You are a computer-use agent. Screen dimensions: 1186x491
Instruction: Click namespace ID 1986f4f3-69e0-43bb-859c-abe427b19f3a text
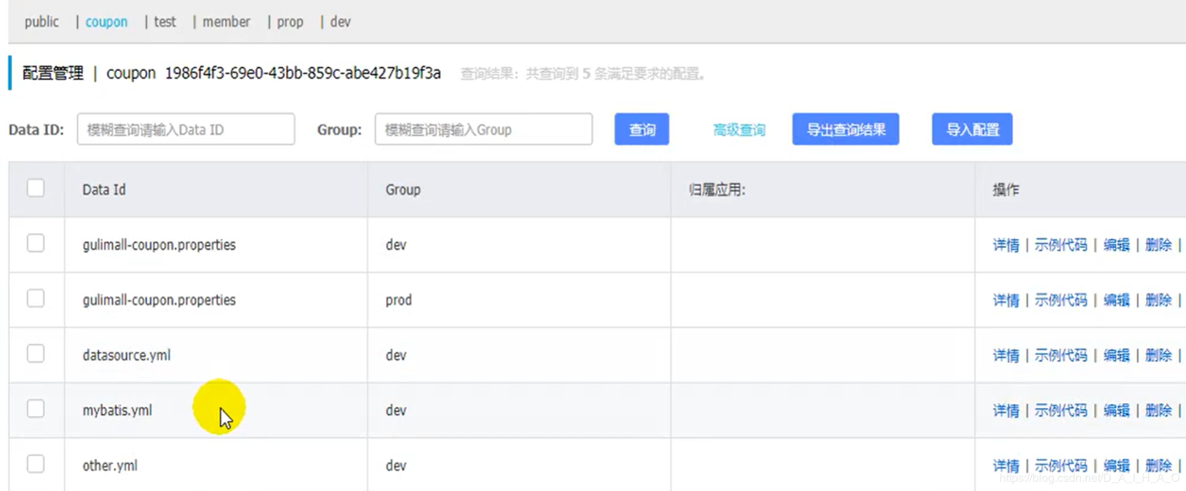pyautogui.click(x=303, y=73)
